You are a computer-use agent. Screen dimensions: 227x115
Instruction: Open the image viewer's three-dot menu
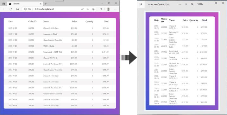point(179,4)
